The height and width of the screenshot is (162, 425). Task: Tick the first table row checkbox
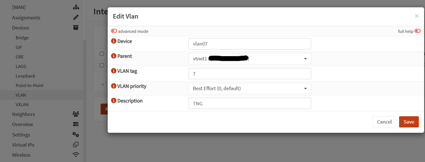102,54
